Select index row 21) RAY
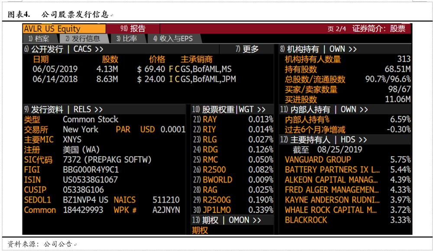The height and width of the screenshot is (251, 433). pyautogui.click(x=233, y=119)
